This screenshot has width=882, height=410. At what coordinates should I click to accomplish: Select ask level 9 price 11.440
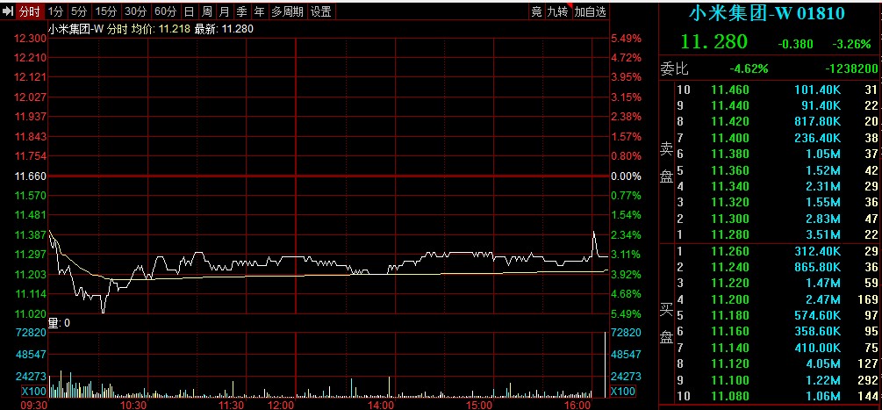[729, 105]
